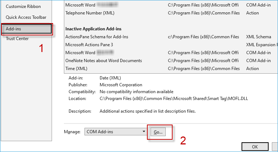Image resolution: width=278 pixels, height=152 pixels.
Task: Select the inactive Microsoft Word COM add-in
Action: coord(171,53)
